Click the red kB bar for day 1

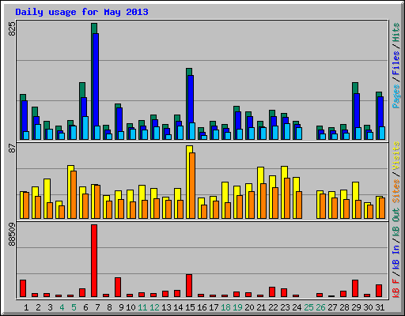pyautogui.click(x=23, y=288)
